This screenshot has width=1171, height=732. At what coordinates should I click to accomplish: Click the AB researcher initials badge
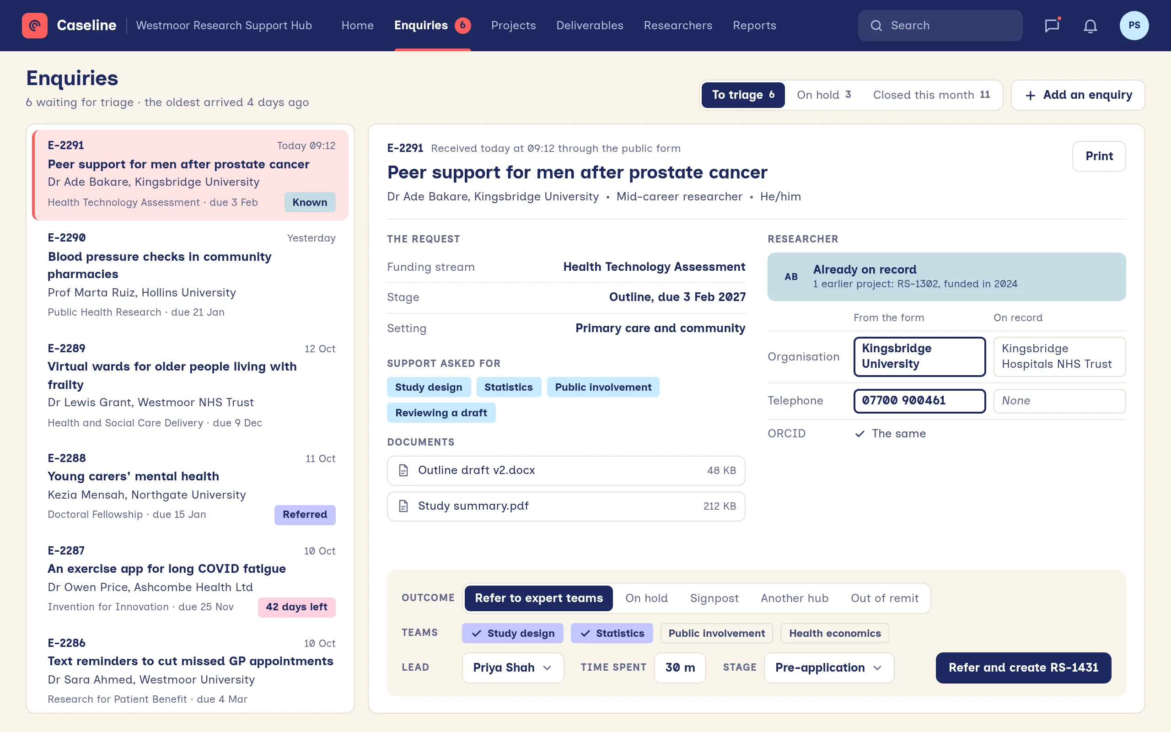(x=791, y=276)
